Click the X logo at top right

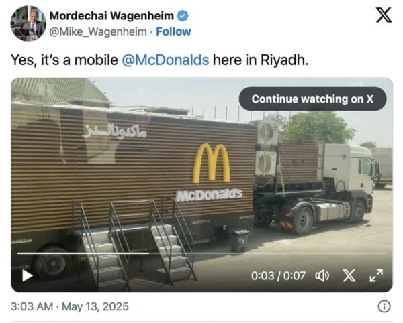384,15
